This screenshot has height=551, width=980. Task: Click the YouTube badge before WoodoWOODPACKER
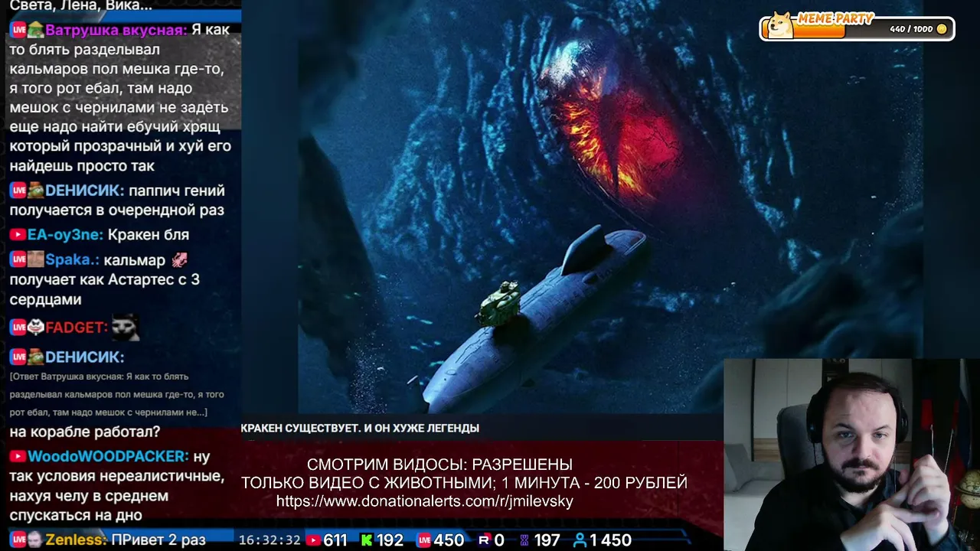click(x=18, y=456)
